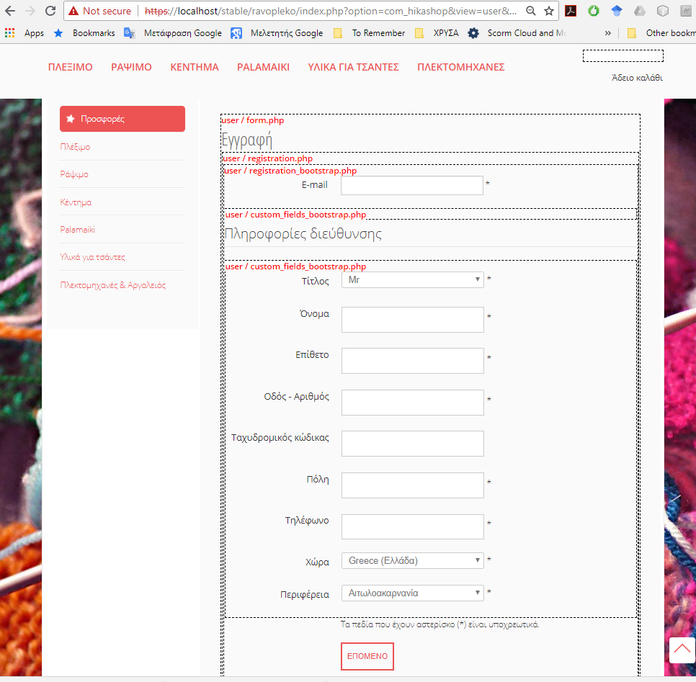Open Μελετητής Google bookmark
The width and height of the screenshot is (696, 682).
tap(277, 33)
